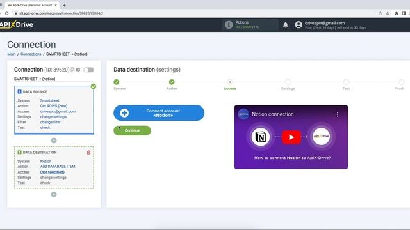Click the (not specified) access link

click(x=53, y=172)
